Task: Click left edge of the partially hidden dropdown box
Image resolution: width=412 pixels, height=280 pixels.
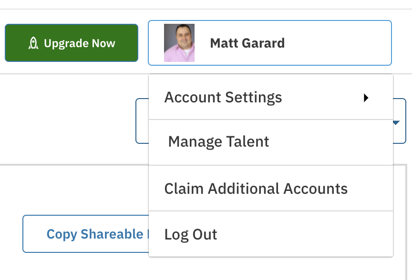Action: pos(142,121)
